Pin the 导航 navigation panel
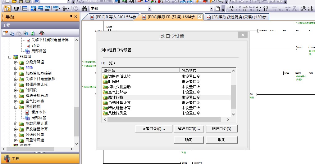This screenshot has height=164, width=315. pyautogui.click(x=71, y=17)
